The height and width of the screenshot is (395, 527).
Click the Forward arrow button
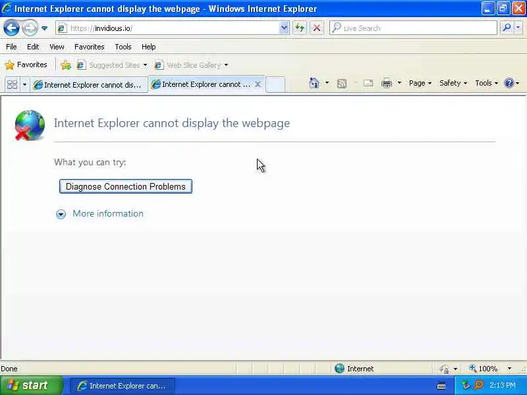pos(30,28)
